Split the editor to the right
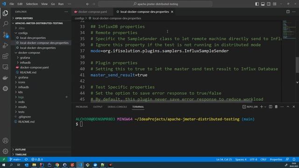The height and width of the screenshot is (168, 299). (x=288, y=12)
